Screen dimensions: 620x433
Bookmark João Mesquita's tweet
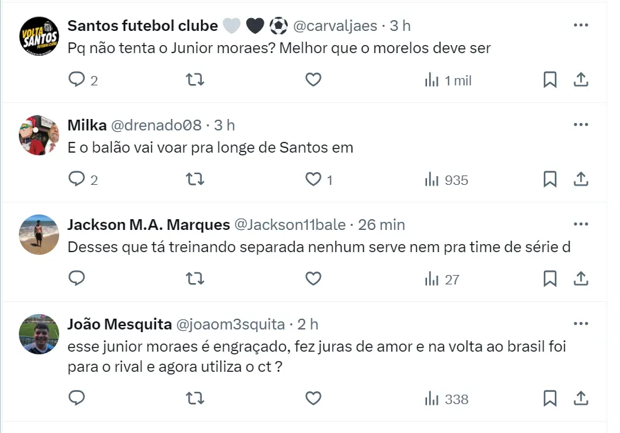[549, 399]
